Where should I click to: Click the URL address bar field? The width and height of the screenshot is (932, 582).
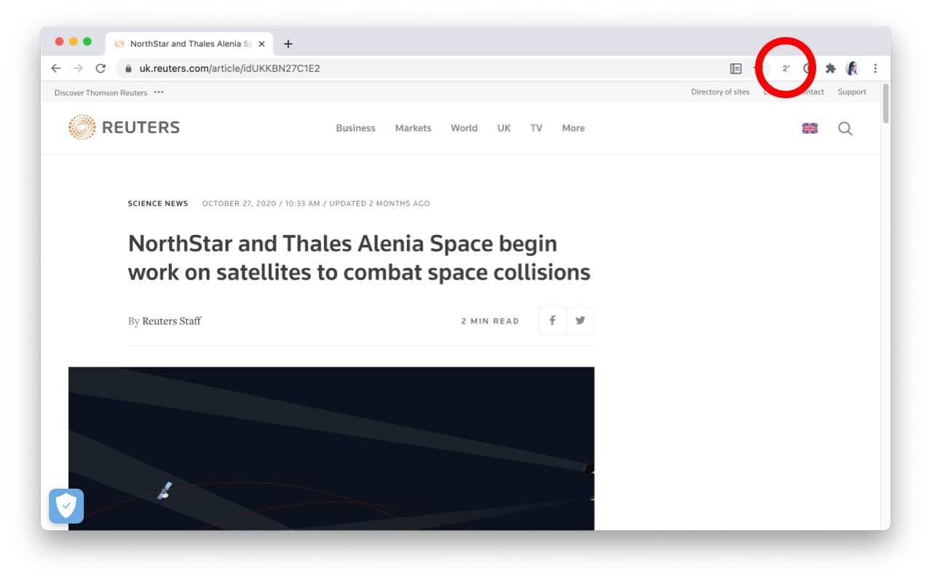[x=422, y=68]
